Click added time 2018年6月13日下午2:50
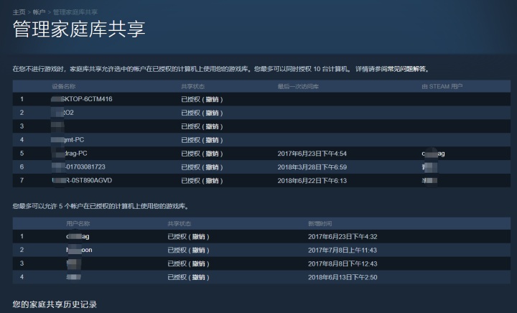The height and width of the screenshot is (313, 517). tap(343, 277)
